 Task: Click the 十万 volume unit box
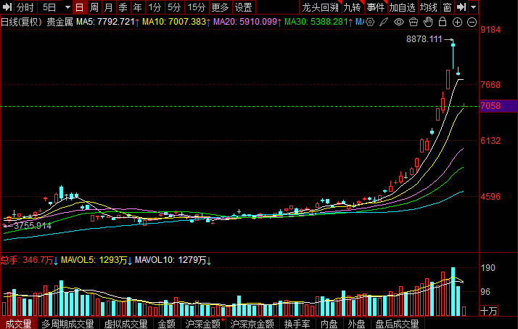click(488, 311)
